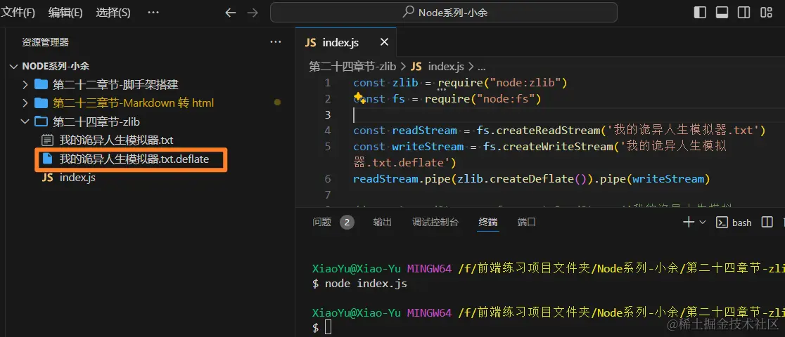The width and height of the screenshot is (785, 337).
Task: Click readStream.pipe on line 6
Action: [400, 178]
